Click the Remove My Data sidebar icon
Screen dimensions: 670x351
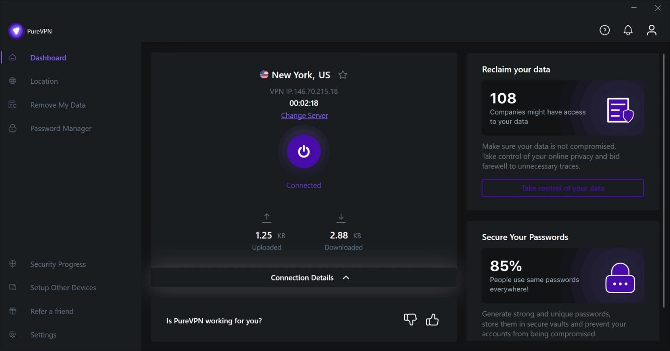point(13,105)
